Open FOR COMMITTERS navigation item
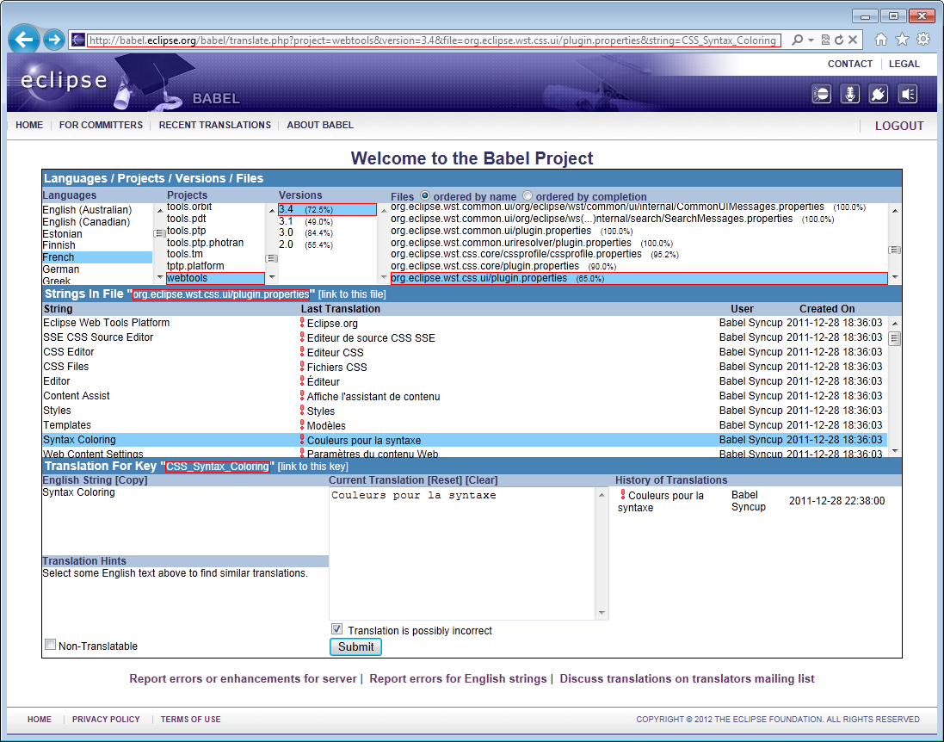This screenshot has width=944, height=742. [x=102, y=126]
